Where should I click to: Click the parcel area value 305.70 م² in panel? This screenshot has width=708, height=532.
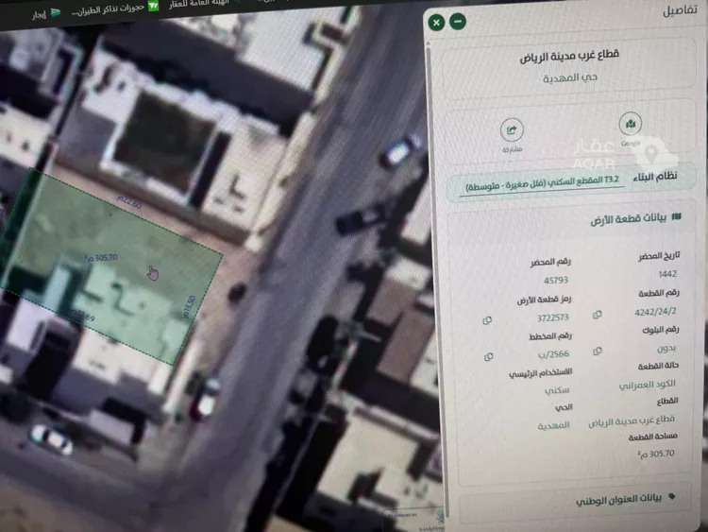pos(656,454)
